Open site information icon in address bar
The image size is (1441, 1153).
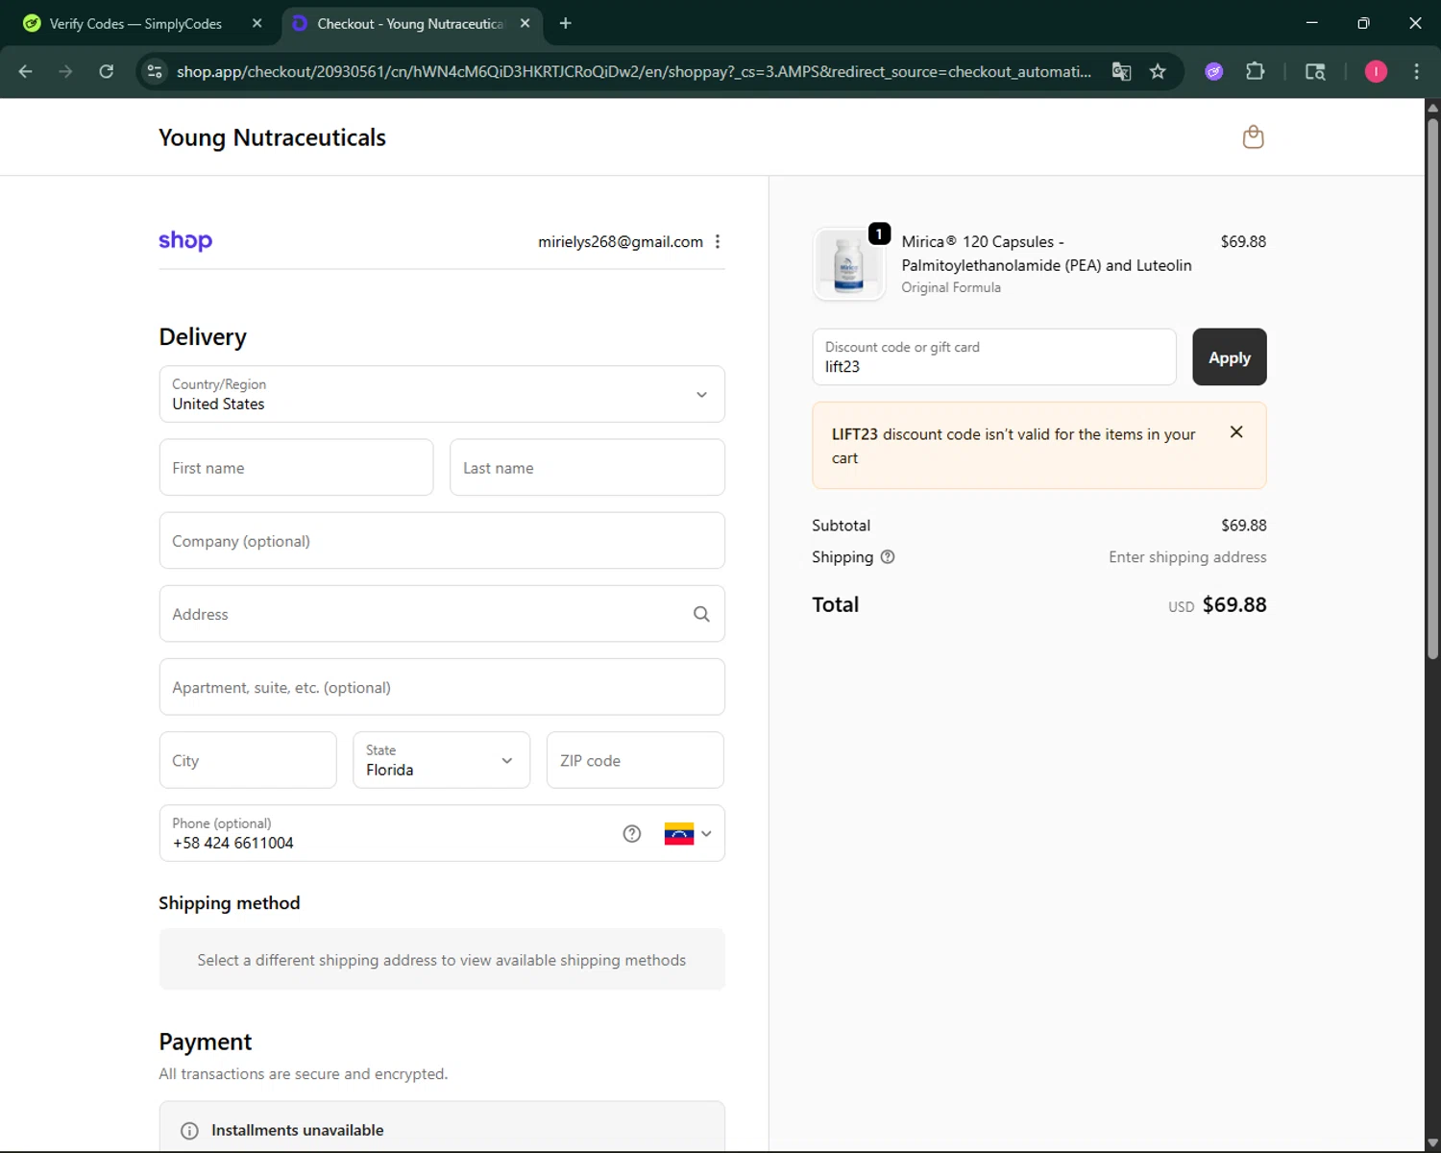155,71
